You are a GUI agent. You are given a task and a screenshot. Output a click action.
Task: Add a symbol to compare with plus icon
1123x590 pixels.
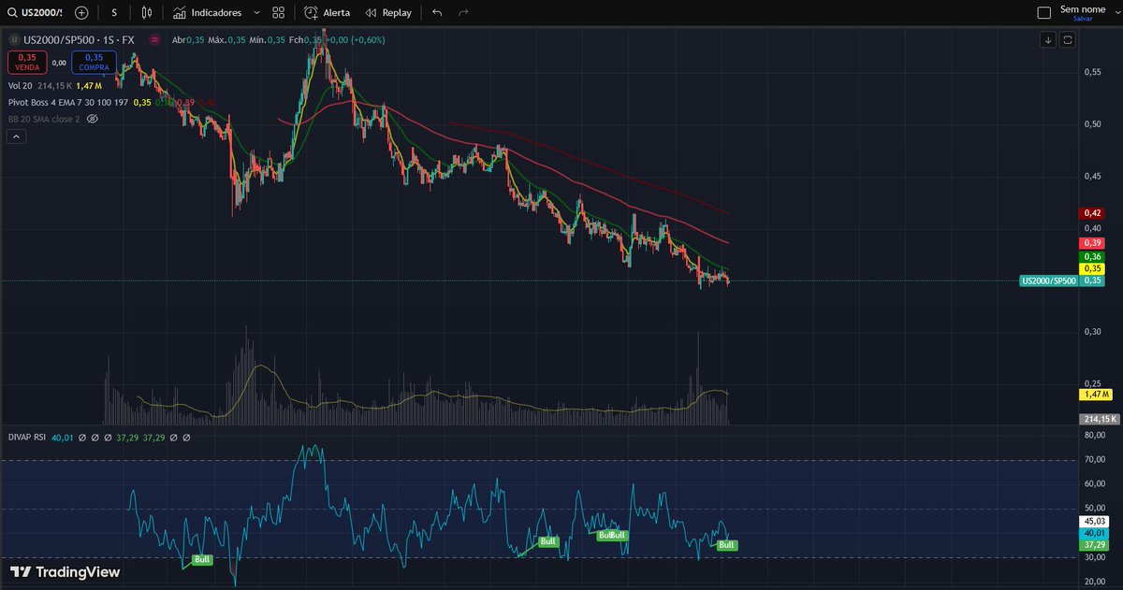[x=81, y=12]
